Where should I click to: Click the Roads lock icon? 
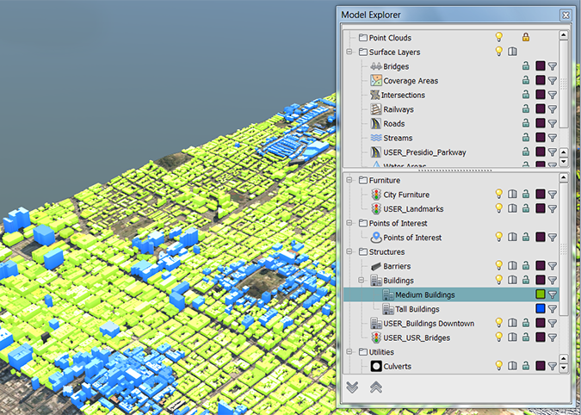(x=526, y=123)
